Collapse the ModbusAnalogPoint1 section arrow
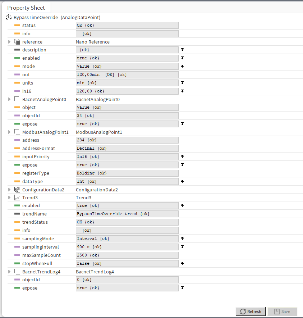Screen dimensions: 303x318 click(10, 132)
